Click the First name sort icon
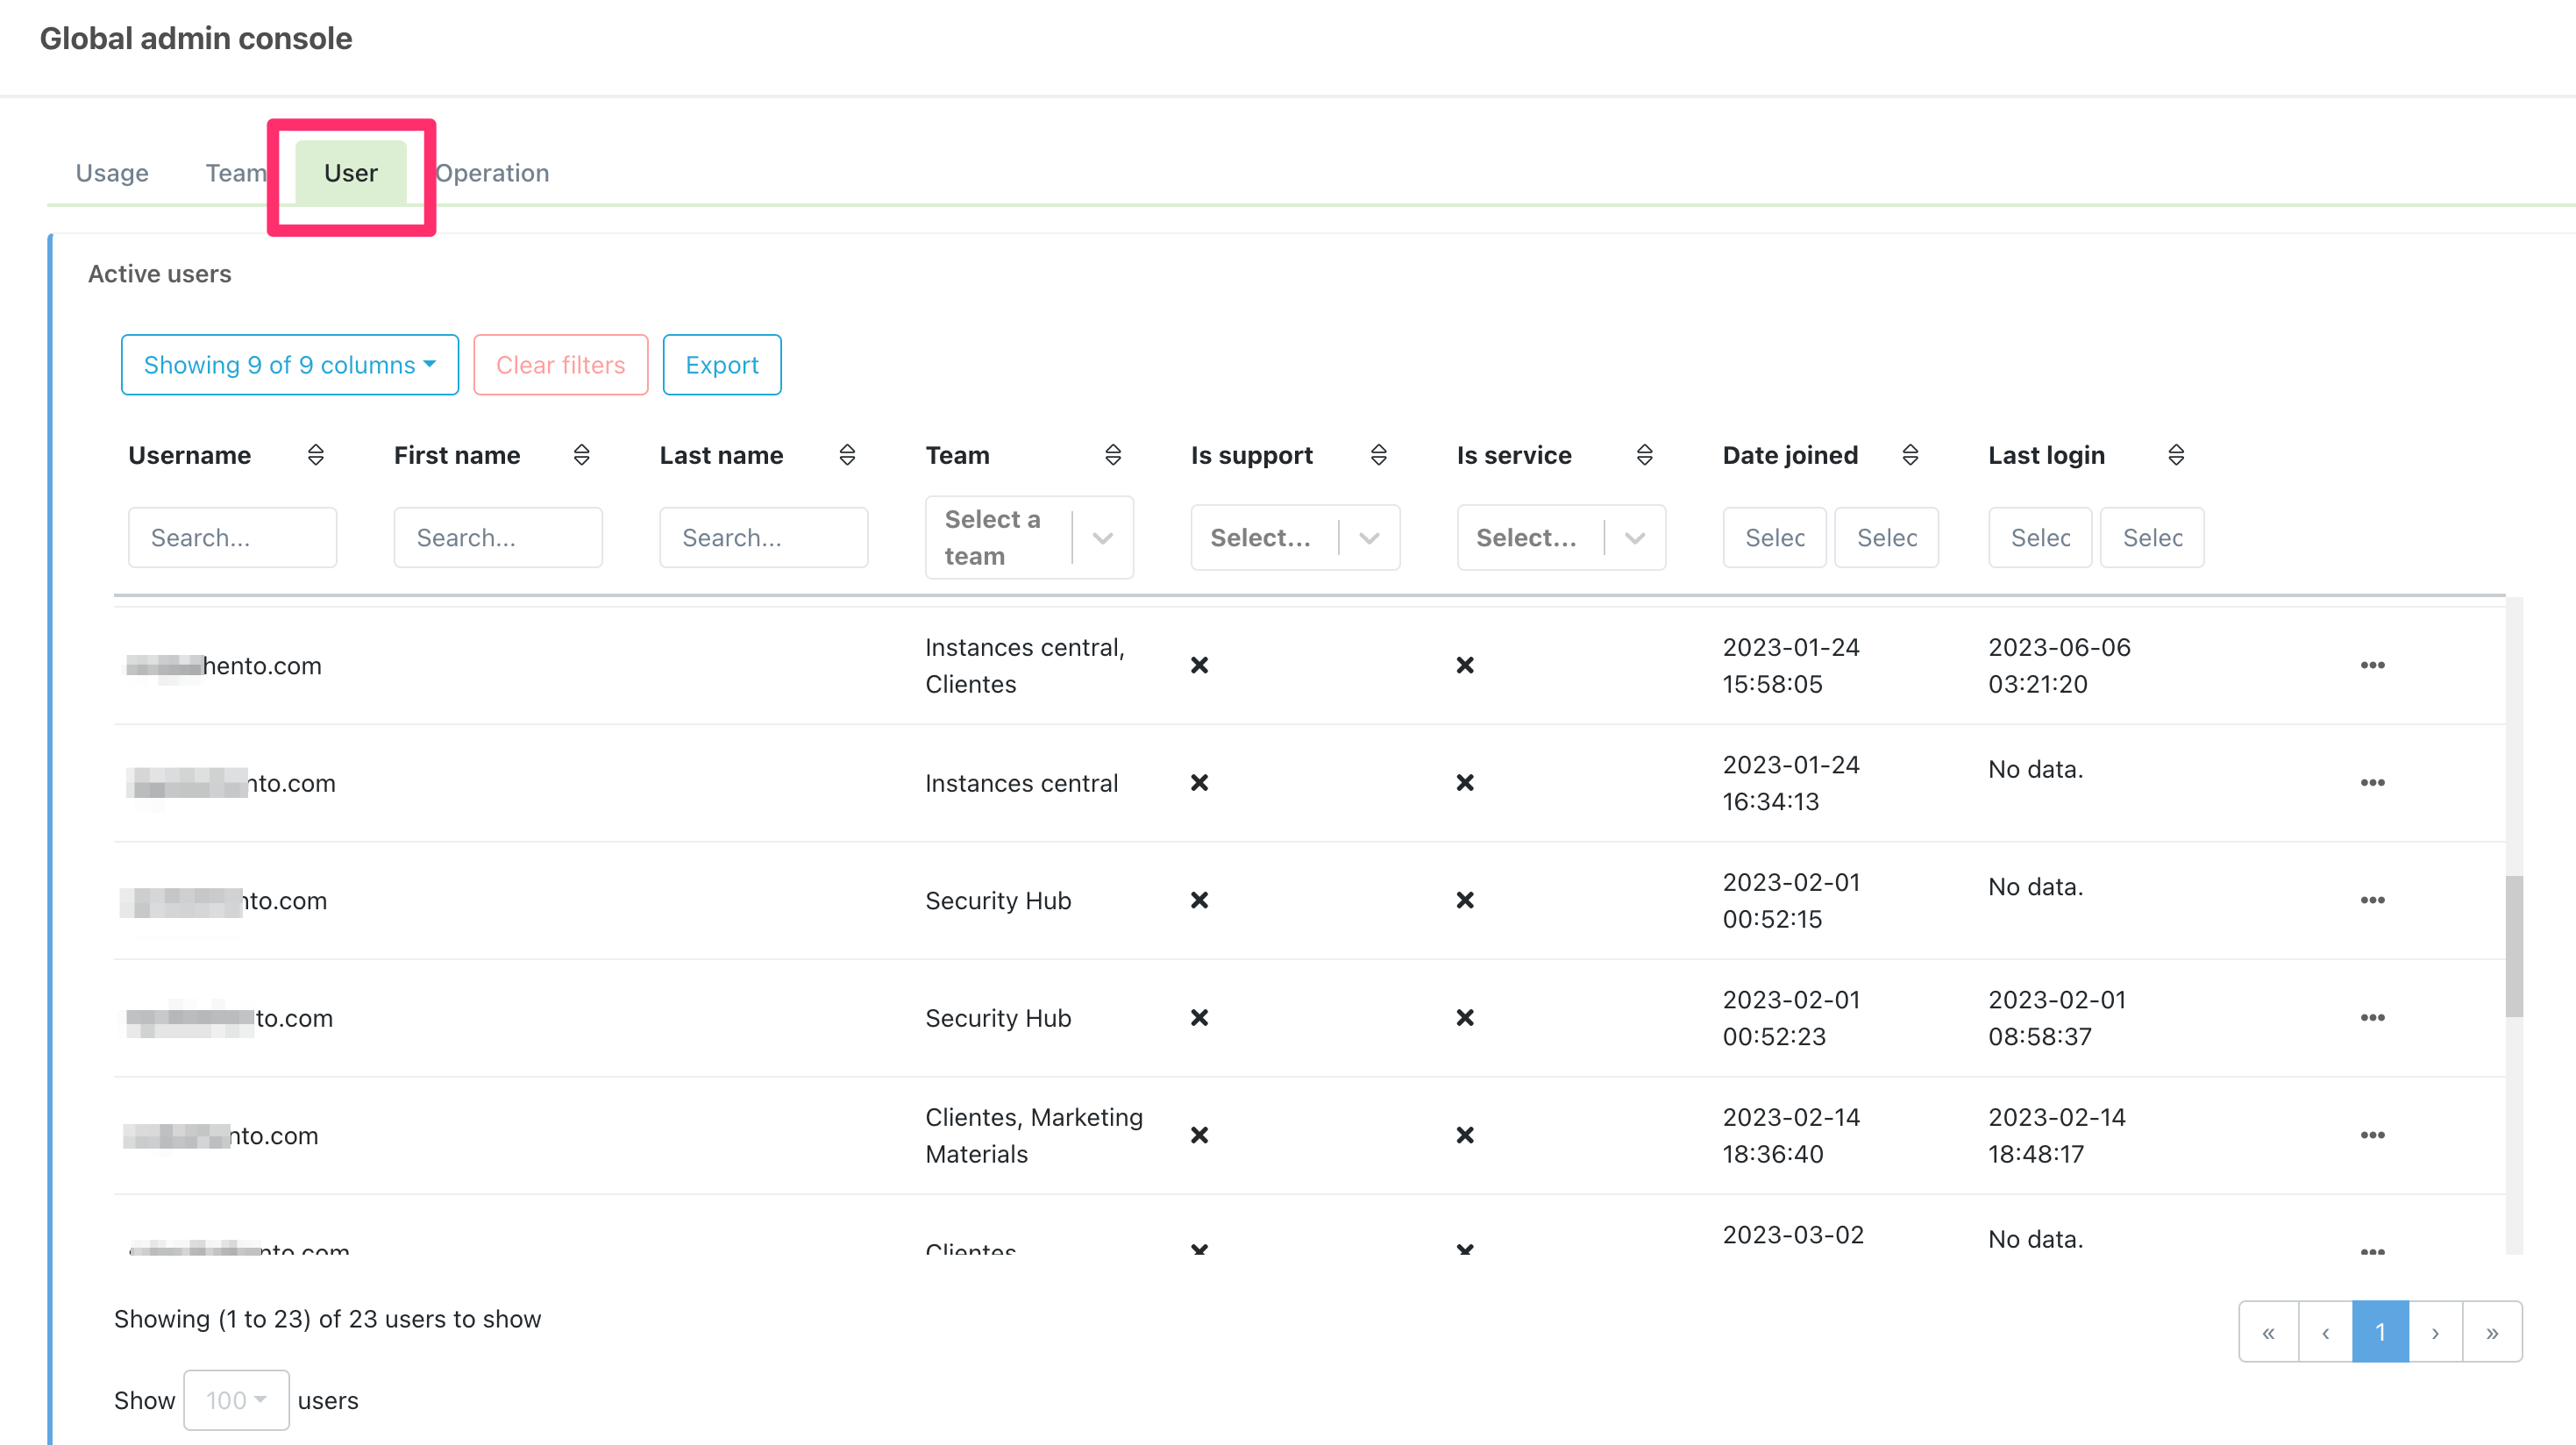 pos(581,455)
